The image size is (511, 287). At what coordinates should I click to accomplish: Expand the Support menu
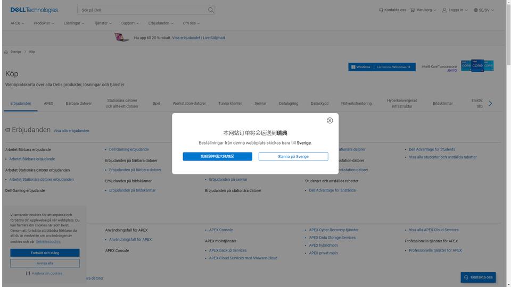(x=130, y=23)
